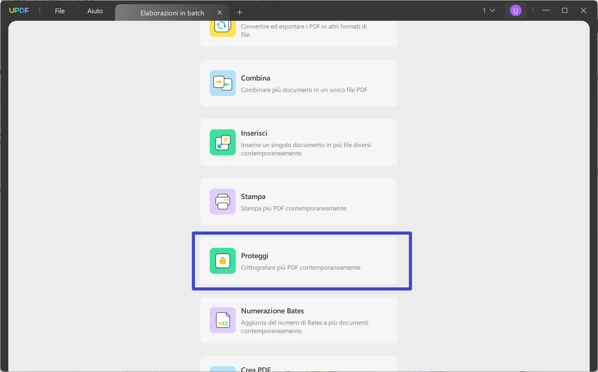Image resolution: width=598 pixels, height=372 pixels.
Task: Open the Stampa card
Action: click(x=299, y=202)
